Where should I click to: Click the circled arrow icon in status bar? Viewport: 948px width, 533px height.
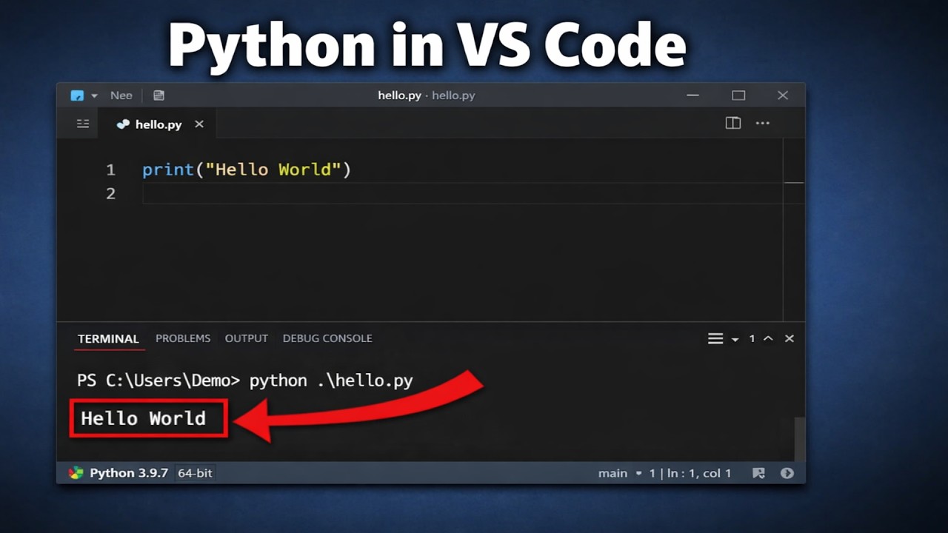(787, 473)
